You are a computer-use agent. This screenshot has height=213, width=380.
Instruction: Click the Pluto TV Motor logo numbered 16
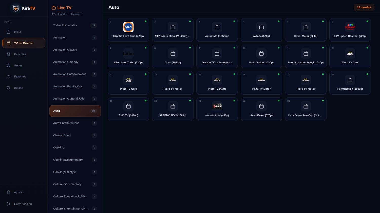261,80
